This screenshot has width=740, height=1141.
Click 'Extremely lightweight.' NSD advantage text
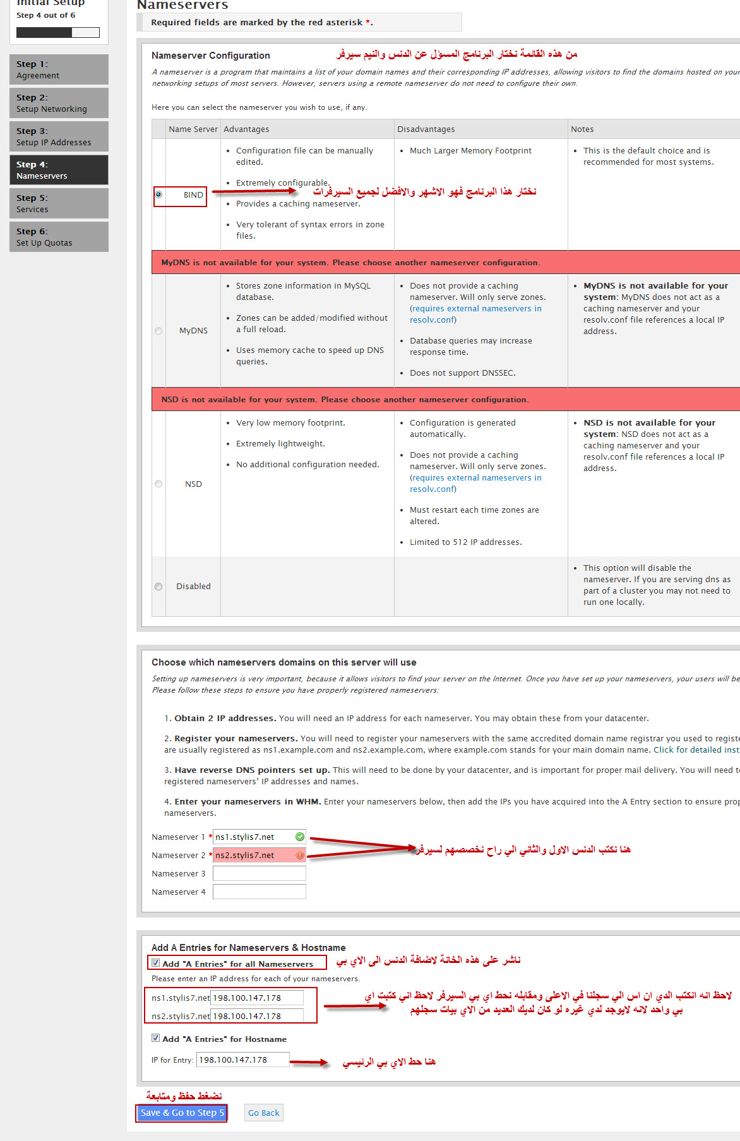(280, 443)
